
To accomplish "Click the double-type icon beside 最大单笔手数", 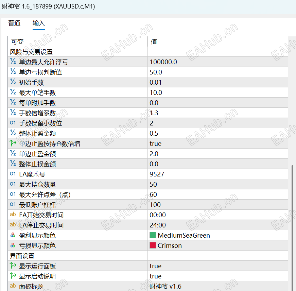I will click(13, 92).
